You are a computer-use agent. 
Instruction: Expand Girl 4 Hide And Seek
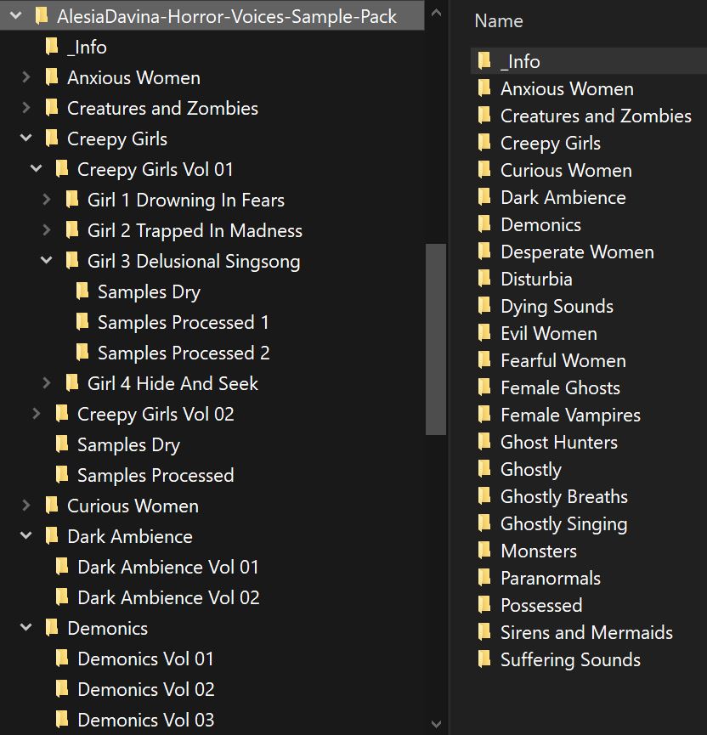pyautogui.click(x=47, y=383)
